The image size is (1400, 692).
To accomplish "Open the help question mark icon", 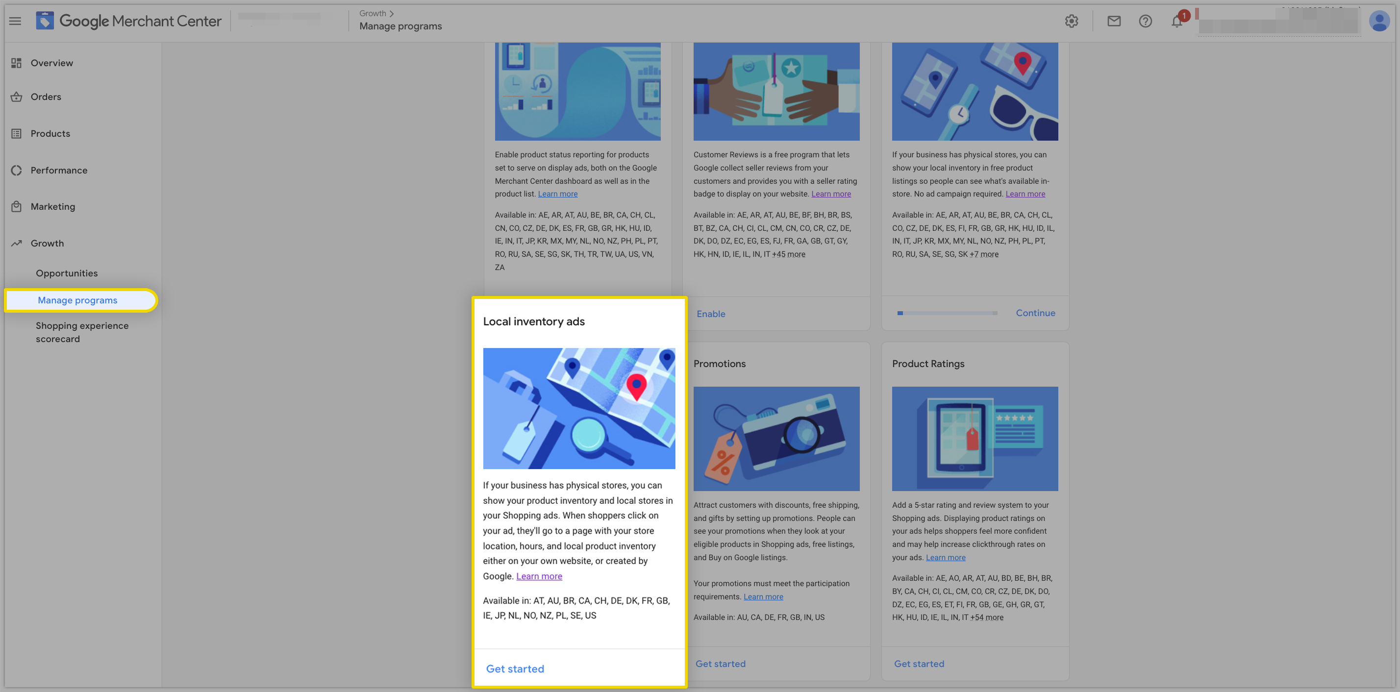I will point(1145,21).
